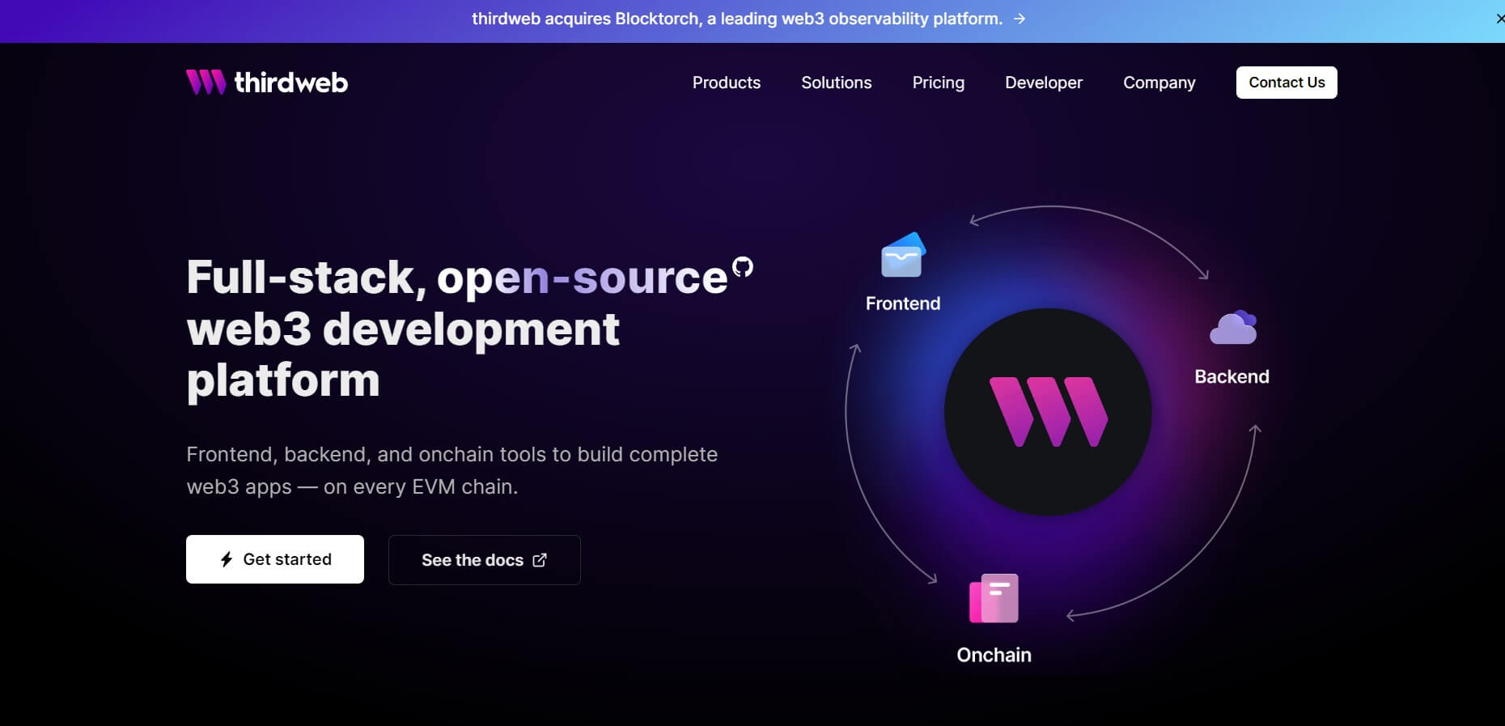The width and height of the screenshot is (1505, 726).
Task: Dismiss the announcement banner with X
Action: (1499, 19)
